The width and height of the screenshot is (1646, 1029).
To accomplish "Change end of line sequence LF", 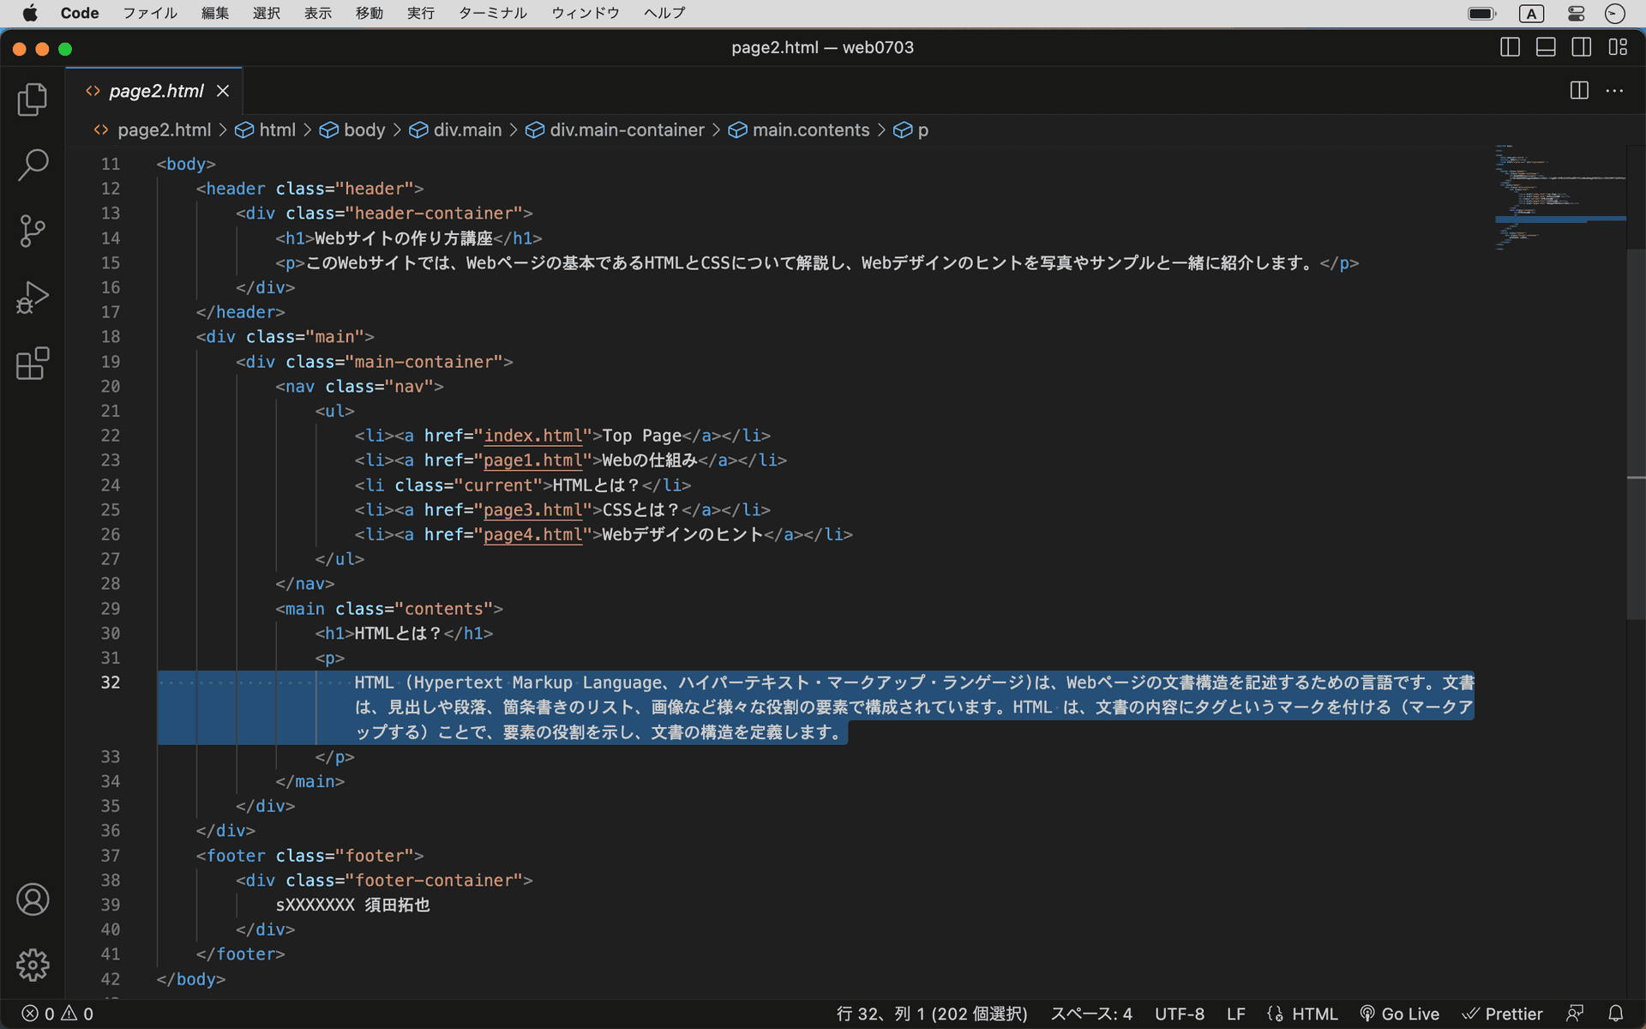I will (x=1235, y=1014).
